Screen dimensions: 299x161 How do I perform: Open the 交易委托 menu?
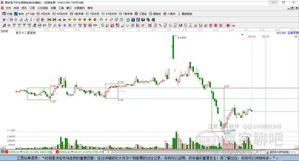(79, 8)
